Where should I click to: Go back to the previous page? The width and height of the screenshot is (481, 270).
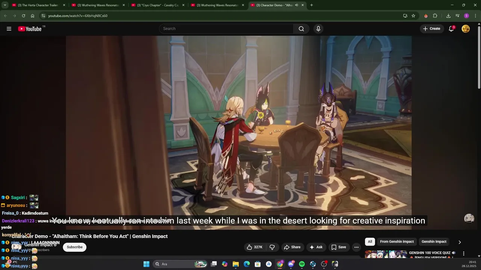pos(5,16)
